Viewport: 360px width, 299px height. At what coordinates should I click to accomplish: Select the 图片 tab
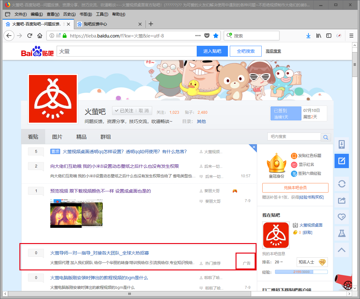pyautogui.click(x=57, y=137)
